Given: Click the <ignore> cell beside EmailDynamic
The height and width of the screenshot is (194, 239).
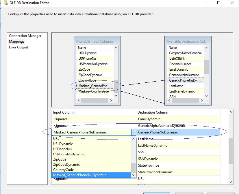Looking at the screenshot, I should pyautogui.click(x=94, y=119).
